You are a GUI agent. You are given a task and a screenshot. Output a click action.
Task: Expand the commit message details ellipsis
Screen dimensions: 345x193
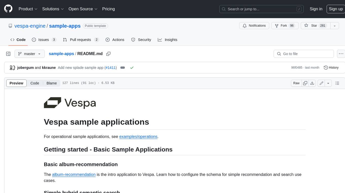[x=123, y=68]
